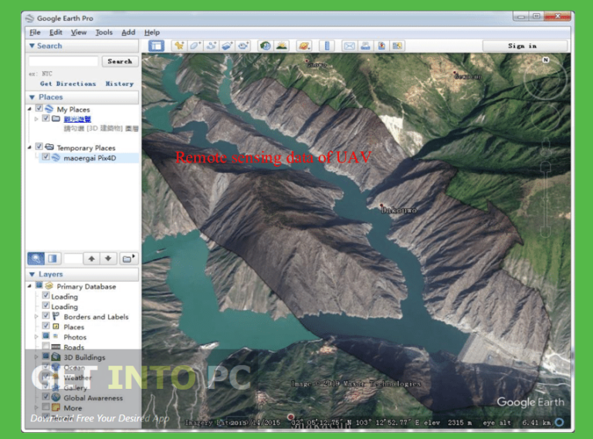Select the maoergai Pix4D tree item
The height and width of the screenshot is (439, 593).
tap(90, 158)
